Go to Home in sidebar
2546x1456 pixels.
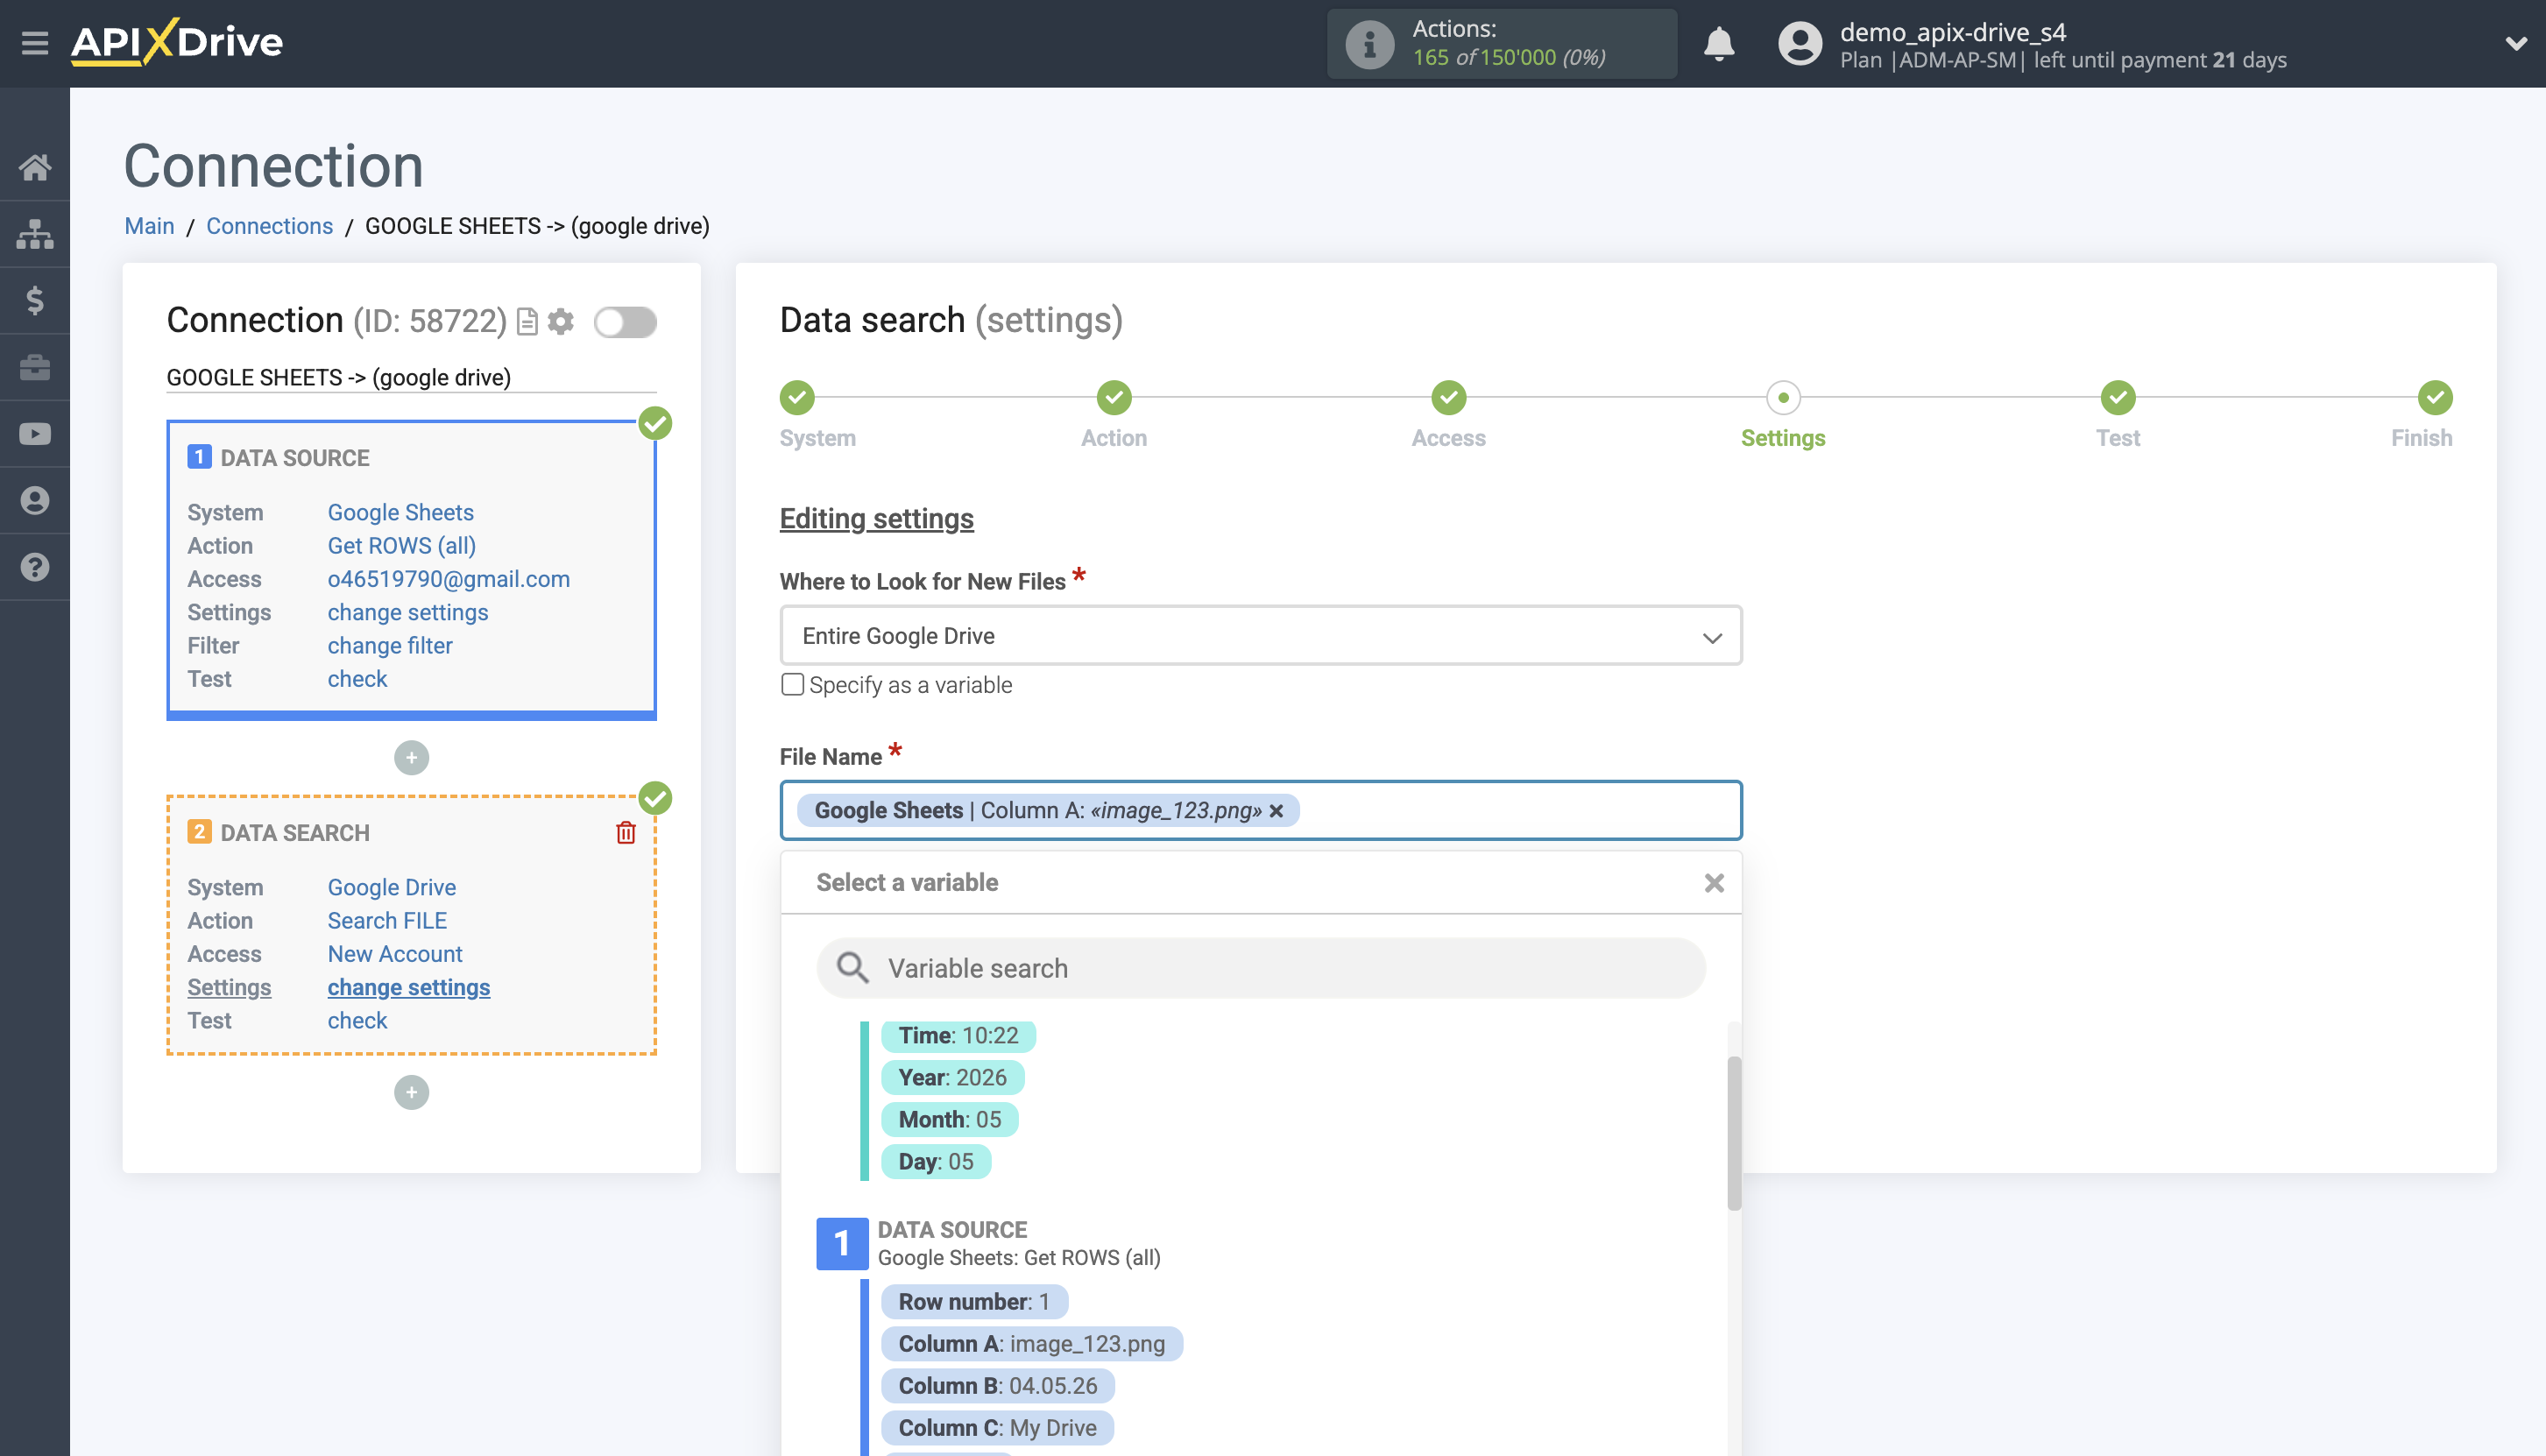click(x=35, y=167)
